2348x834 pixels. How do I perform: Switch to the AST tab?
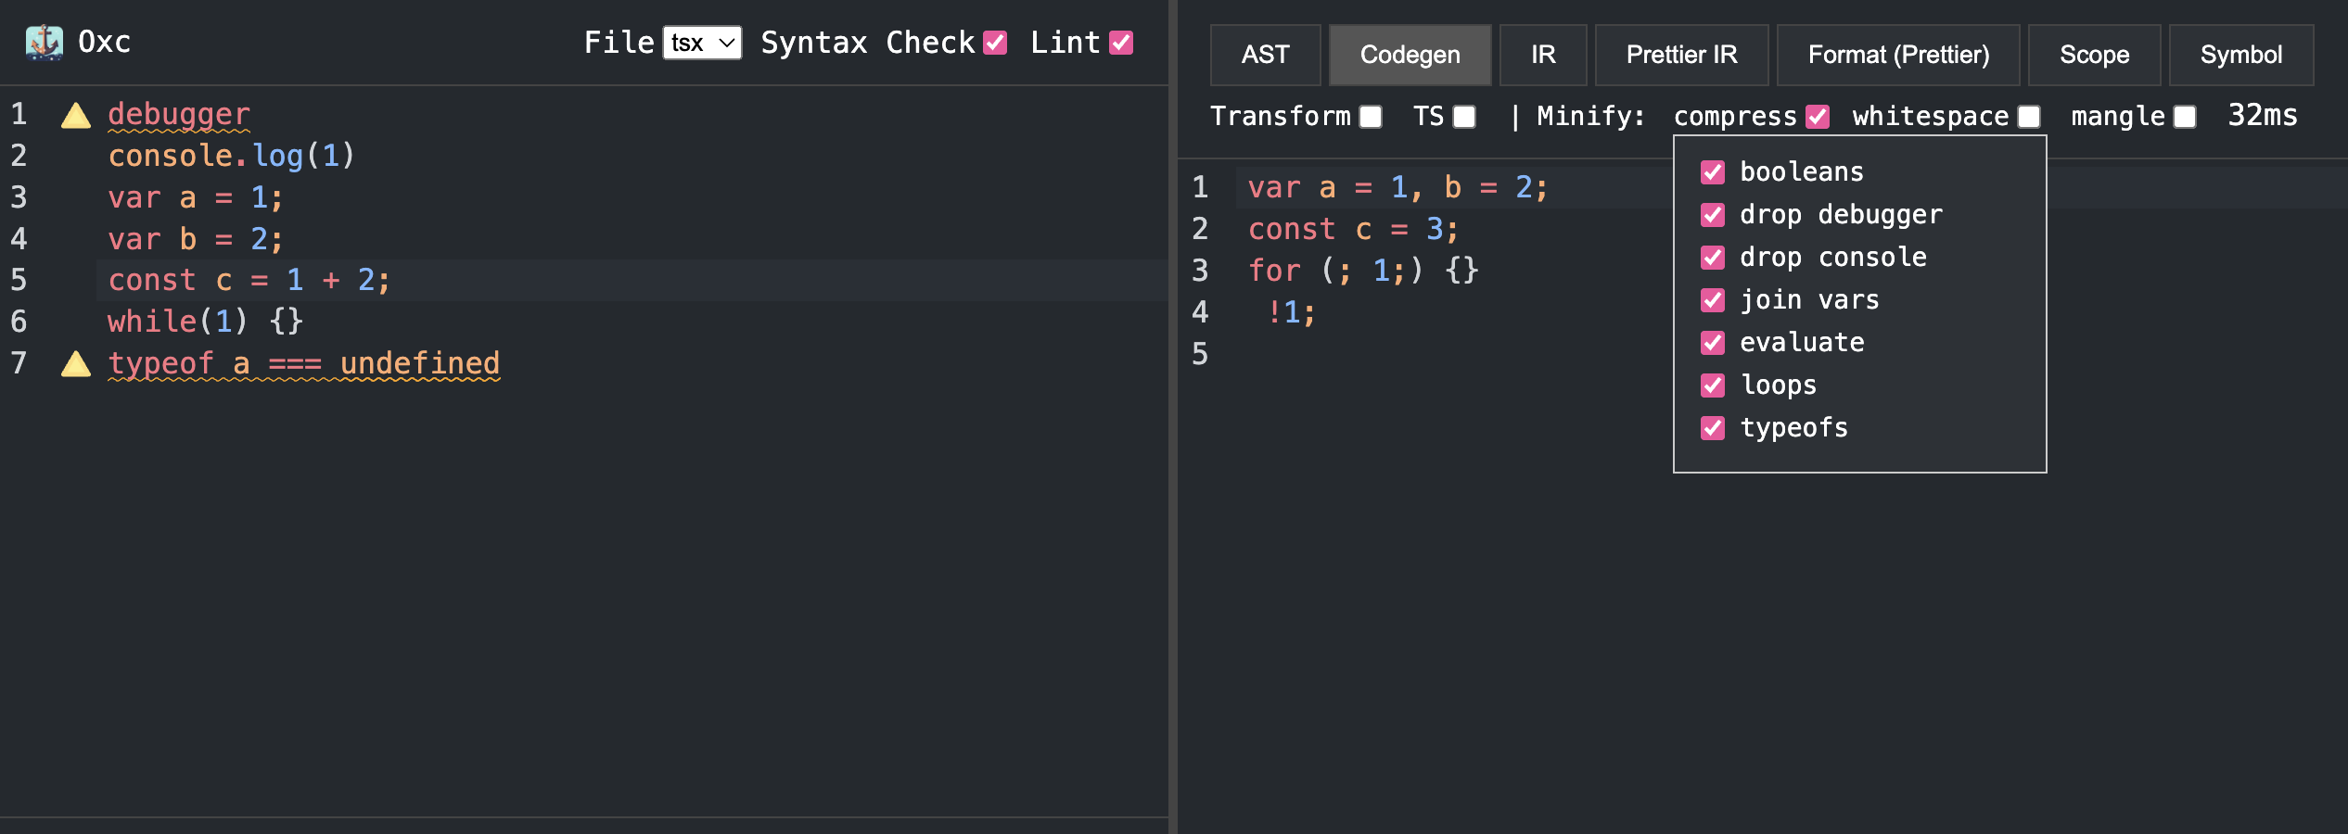click(1265, 55)
